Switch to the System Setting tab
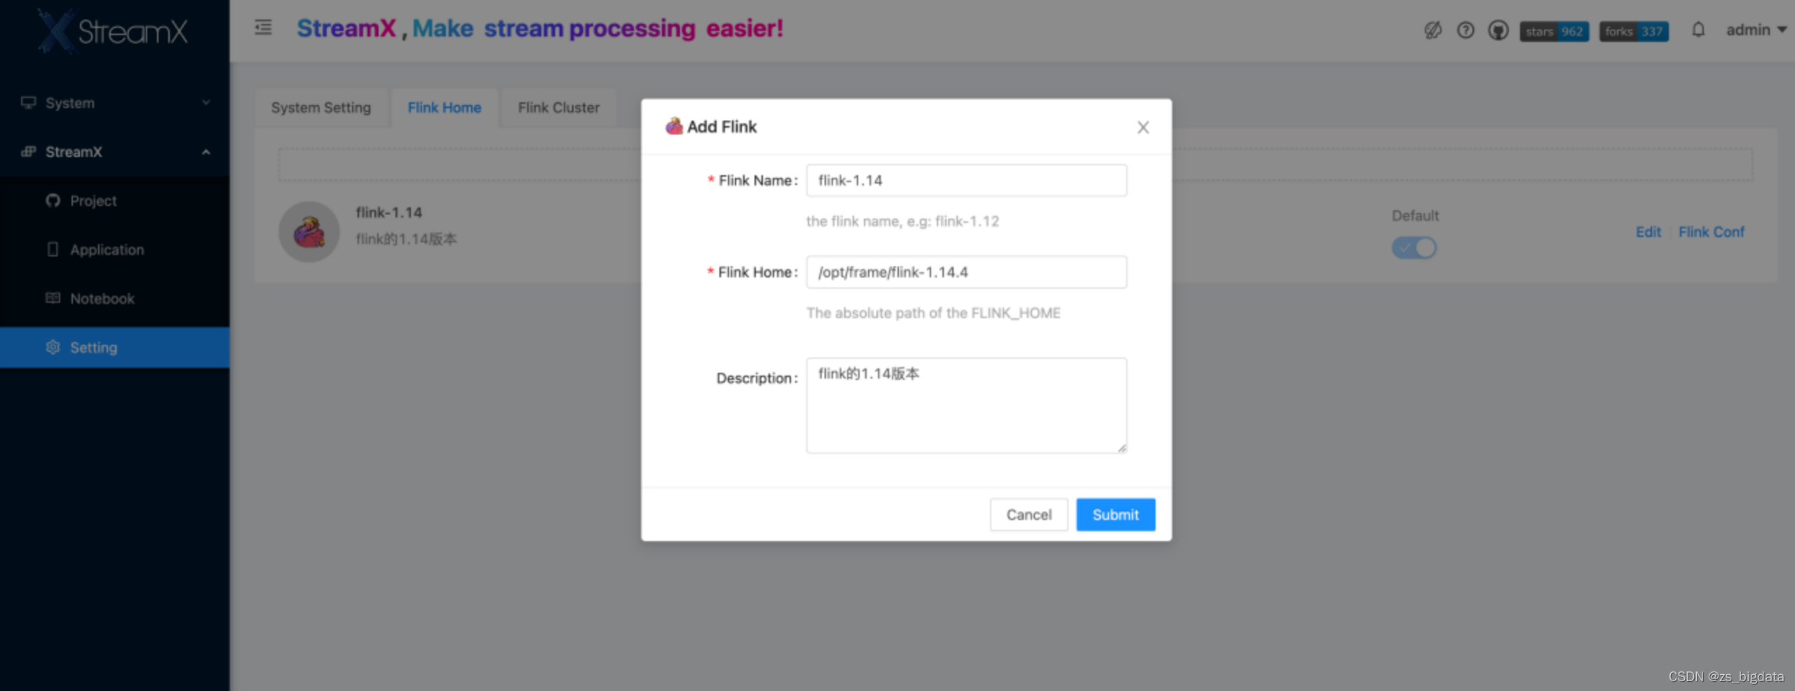Image resolution: width=1795 pixels, height=691 pixels. [x=321, y=108]
